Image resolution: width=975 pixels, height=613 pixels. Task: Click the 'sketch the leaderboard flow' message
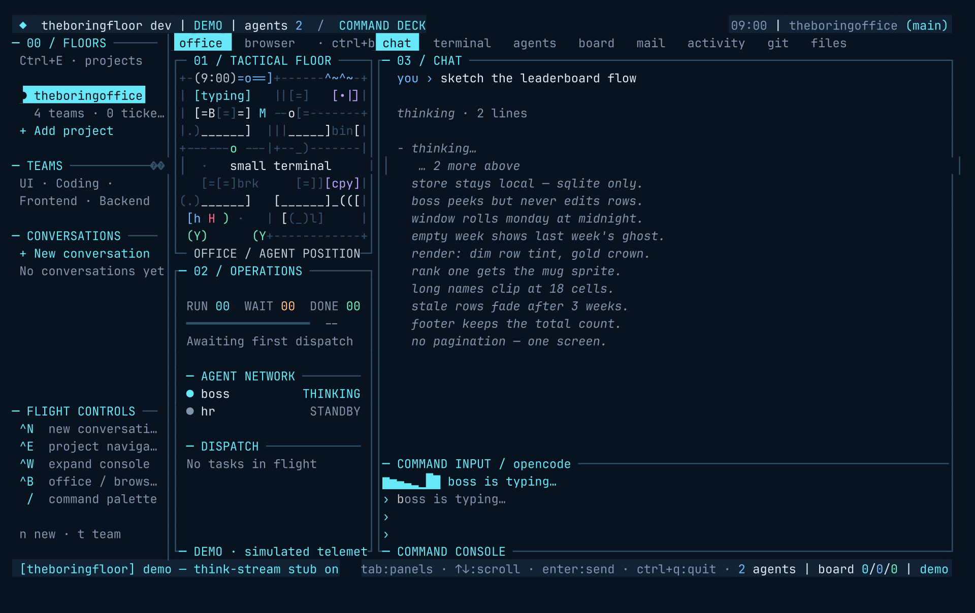[538, 79]
